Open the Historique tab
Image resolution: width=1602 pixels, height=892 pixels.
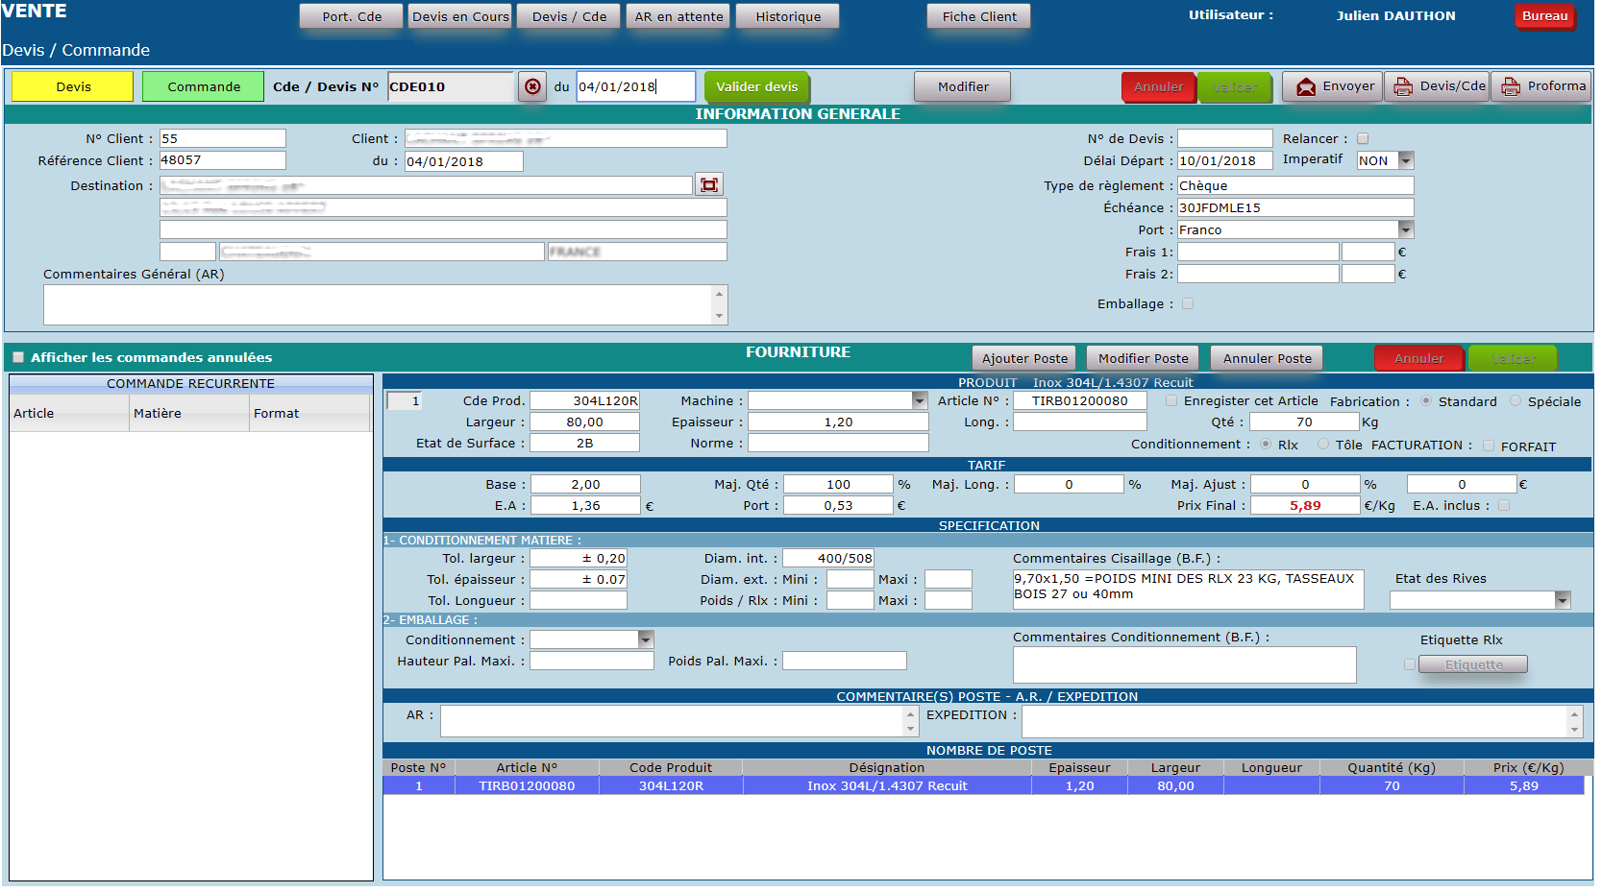787,16
